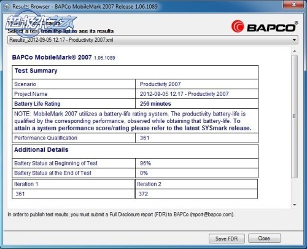
Task: Click the BAPCo logo
Action: [x=265, y=26]
